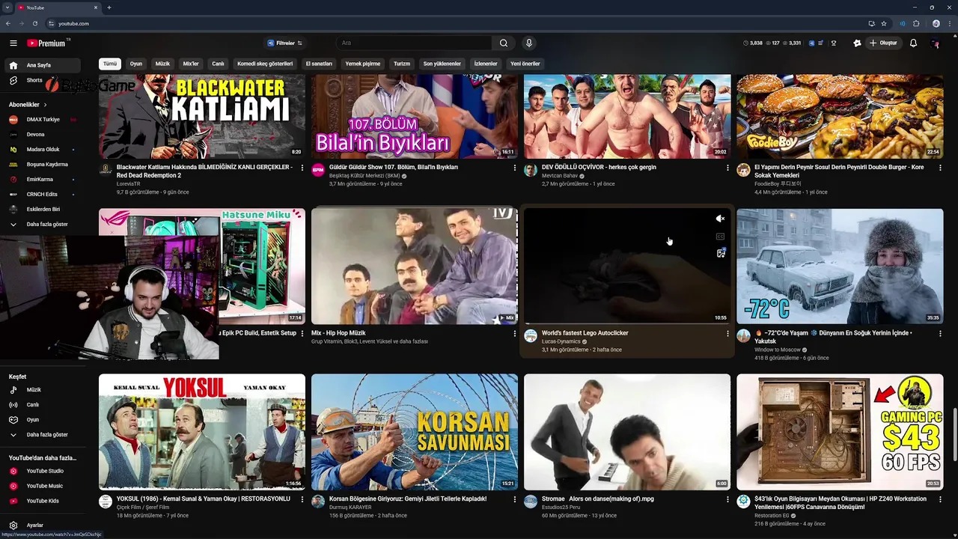
Task: Open options menu for DEV ÖDÜLLÜ OÇVİVOR video
Action: click(727, 168)
